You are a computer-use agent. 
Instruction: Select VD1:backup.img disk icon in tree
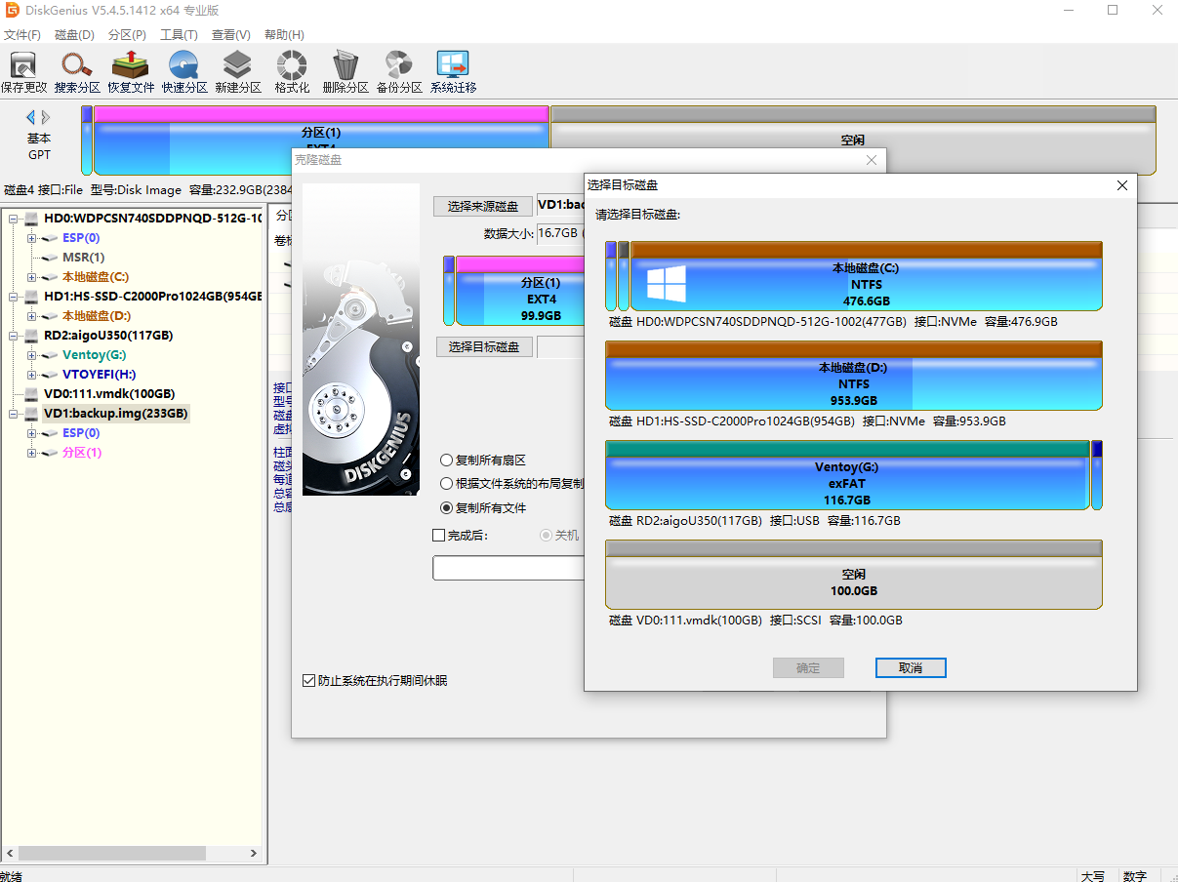click(x=31, y=414)
